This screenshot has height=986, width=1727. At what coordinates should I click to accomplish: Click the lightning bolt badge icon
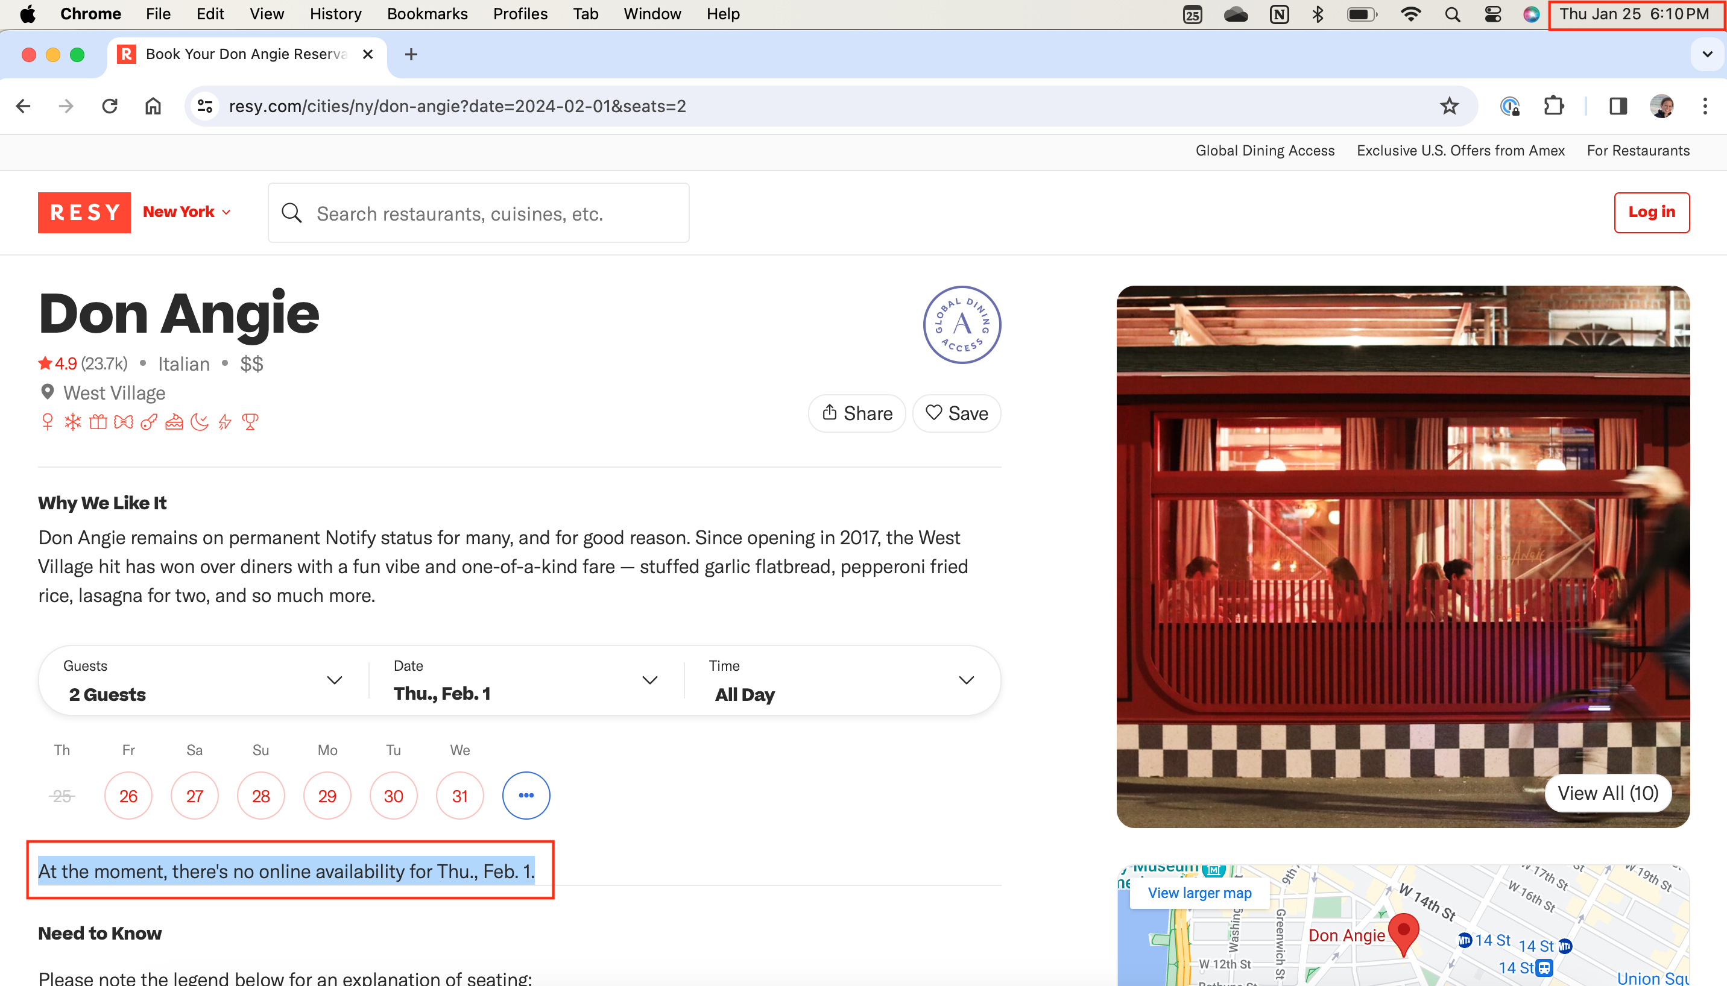225,422
